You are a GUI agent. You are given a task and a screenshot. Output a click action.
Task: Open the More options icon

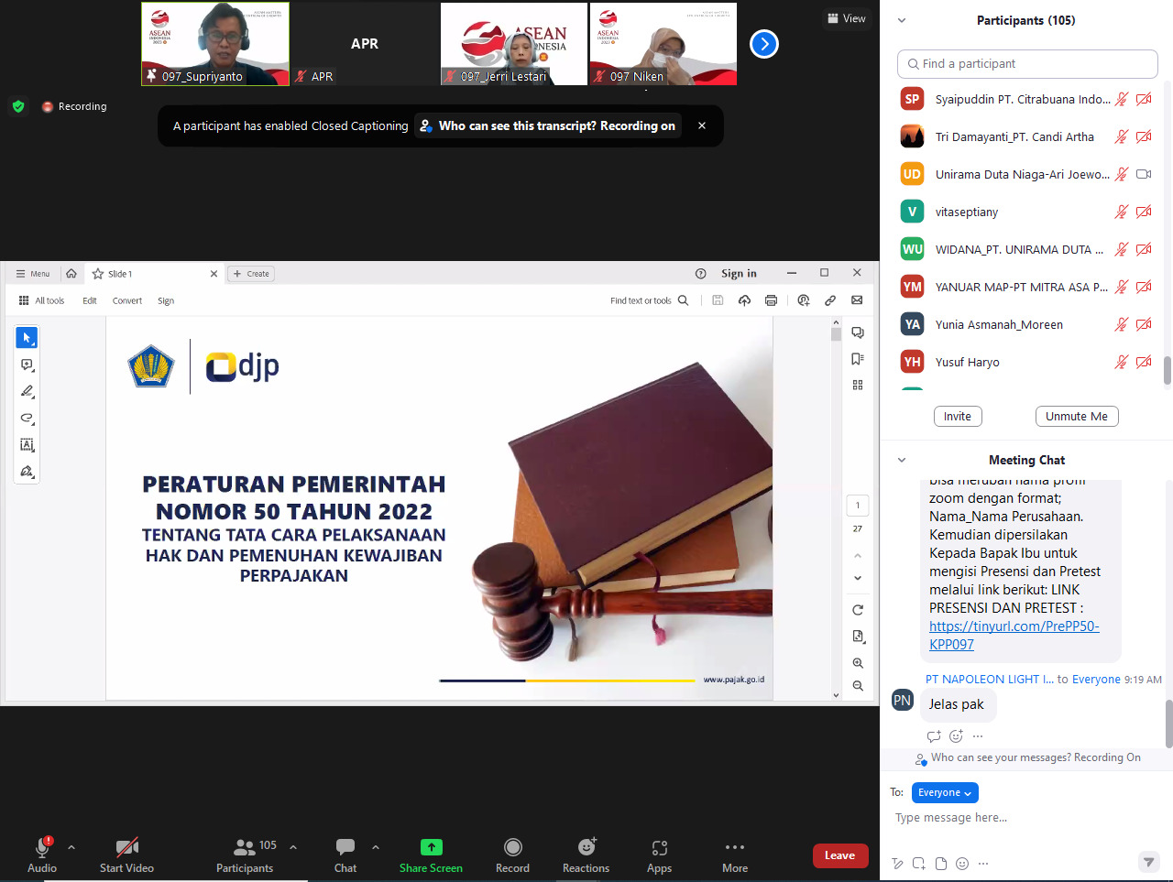coord(734,847)
